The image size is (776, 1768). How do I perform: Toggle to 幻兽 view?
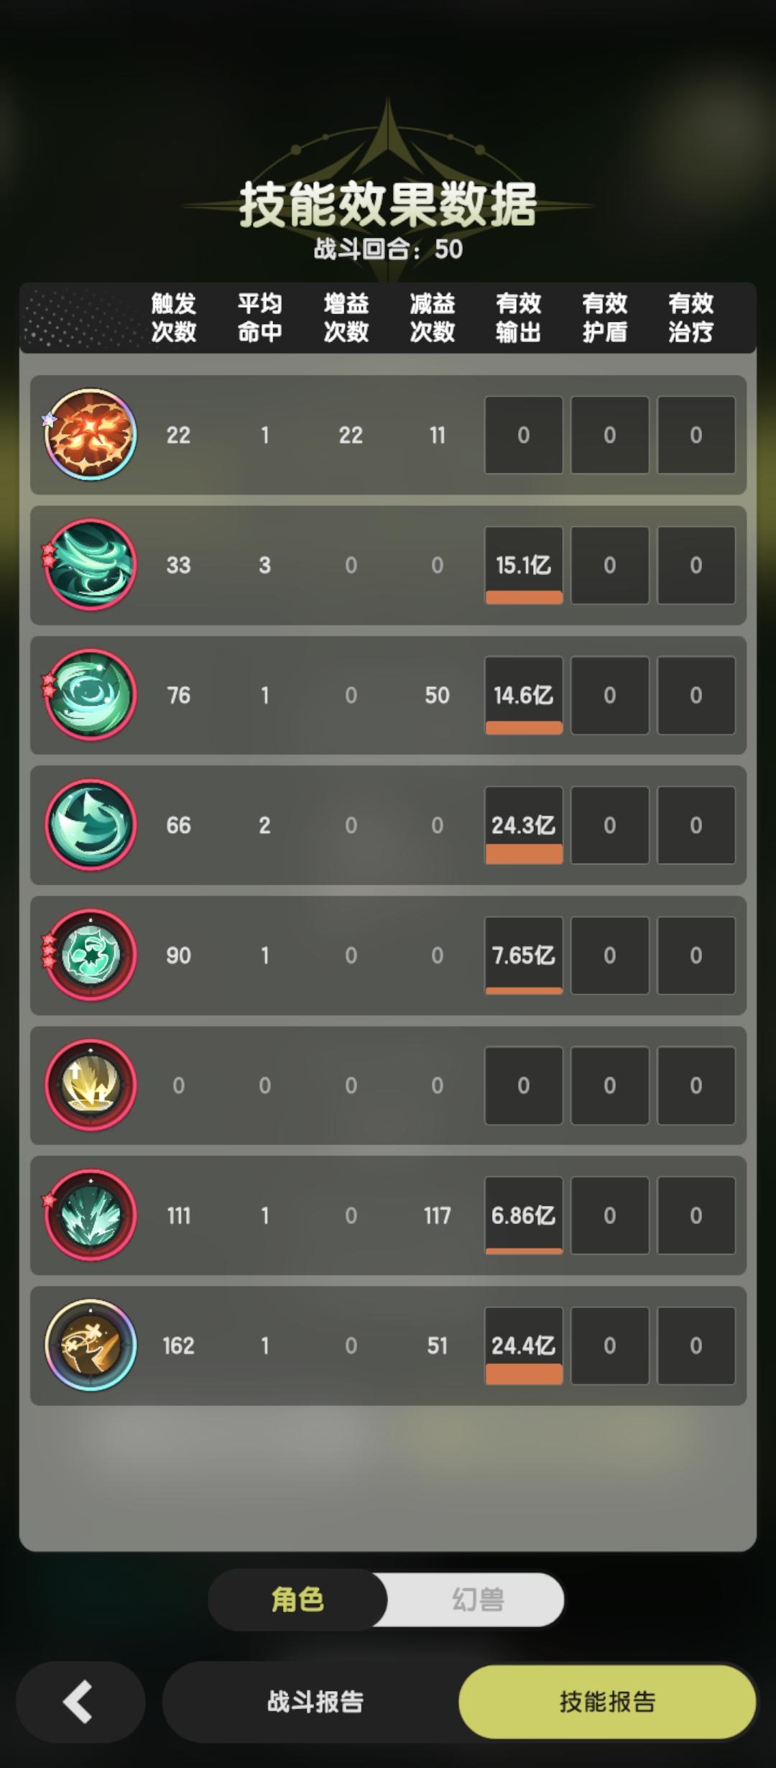click(477, 1600)
